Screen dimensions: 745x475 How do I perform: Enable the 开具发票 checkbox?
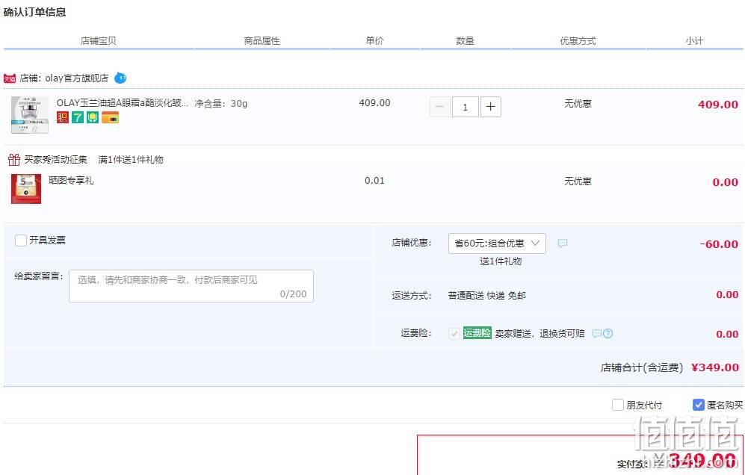[x=20, y=240]
